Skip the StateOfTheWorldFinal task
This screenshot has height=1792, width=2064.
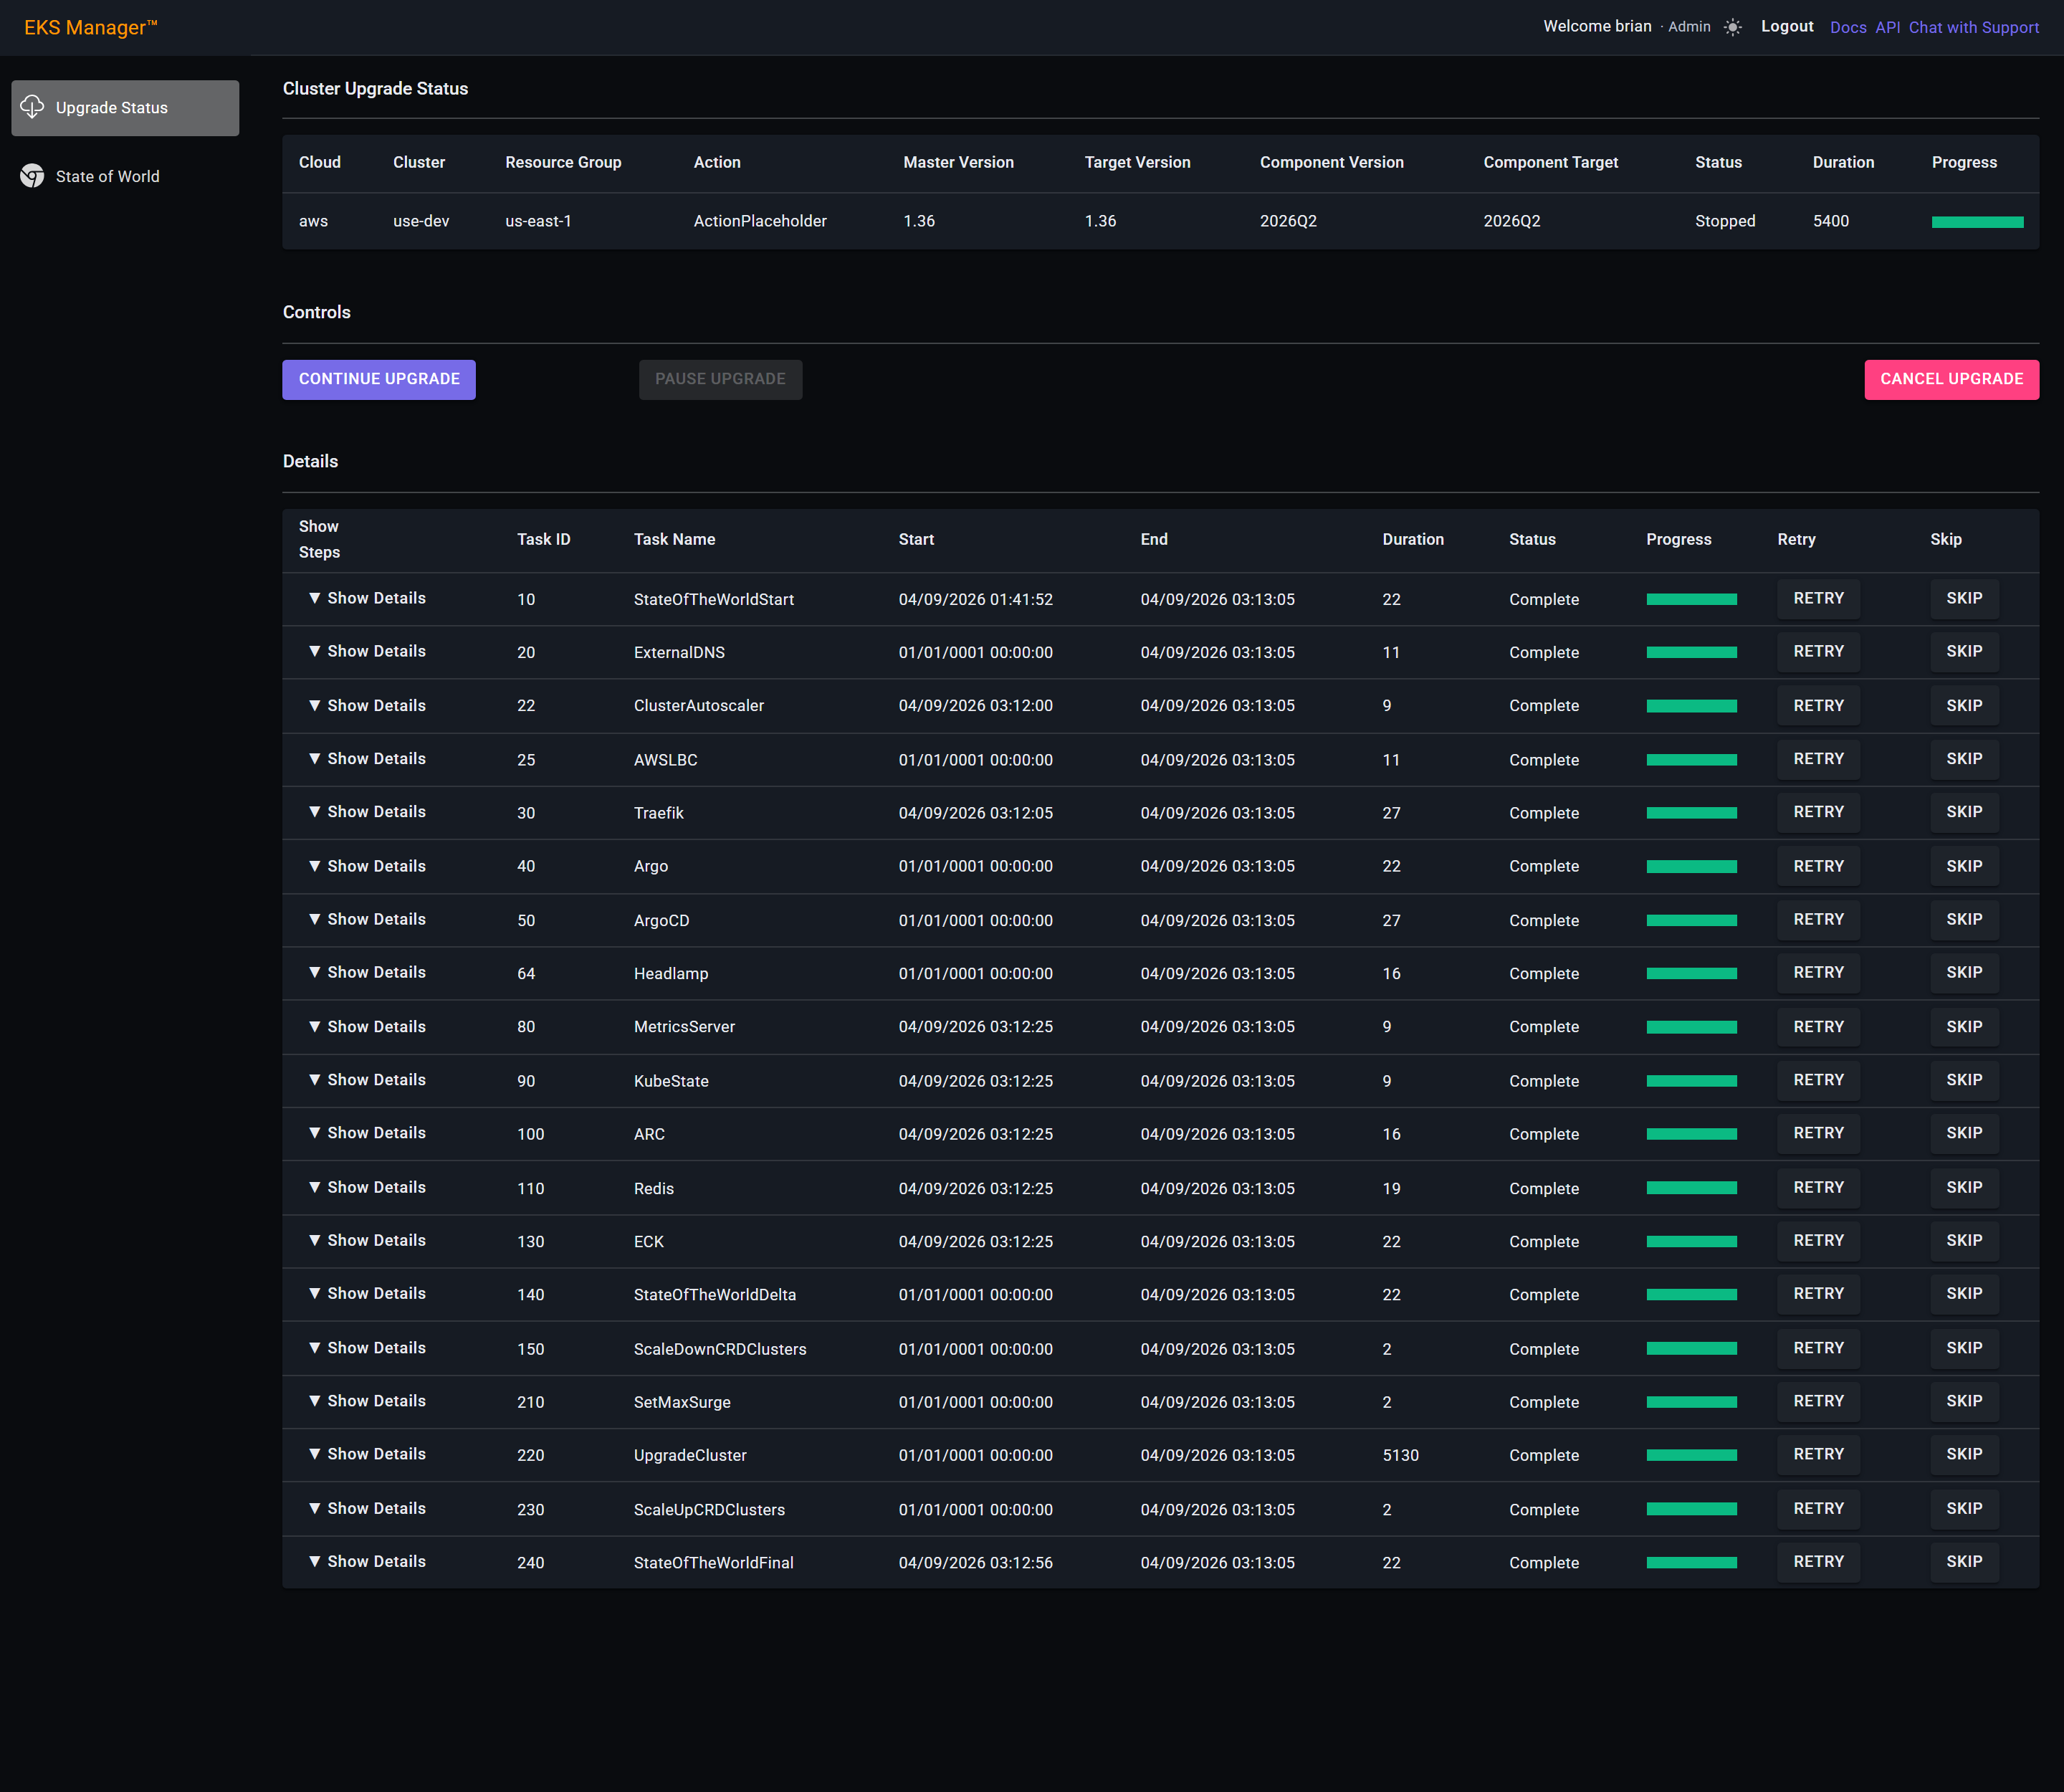[1964, 1561]
